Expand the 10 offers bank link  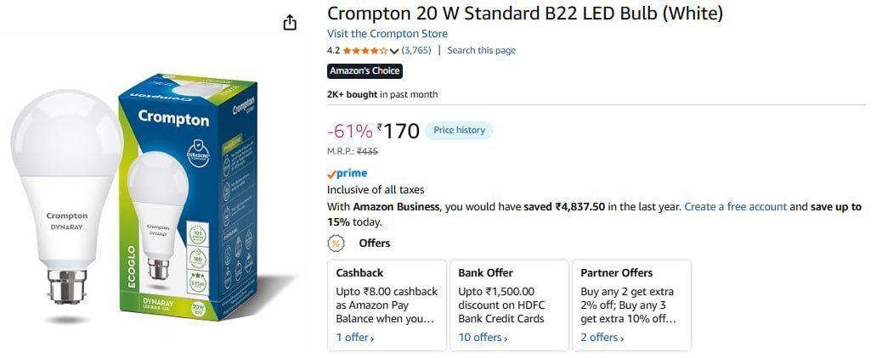click(483, 338)
